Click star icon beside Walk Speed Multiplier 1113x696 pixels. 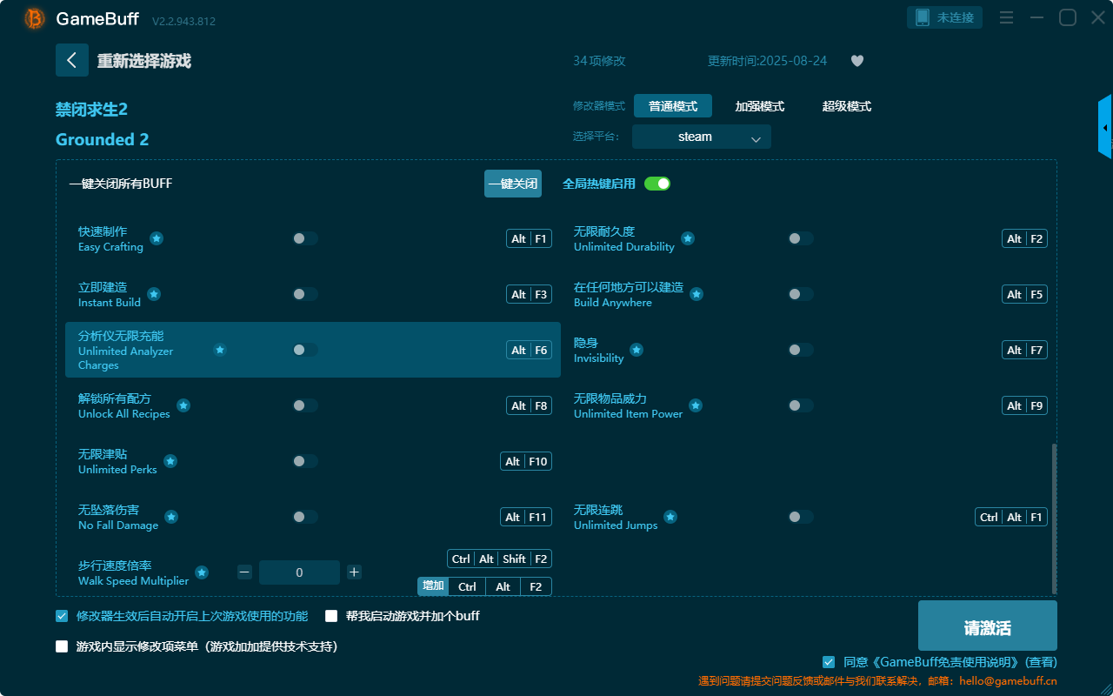pyautogui.click(x=202, y=572)
